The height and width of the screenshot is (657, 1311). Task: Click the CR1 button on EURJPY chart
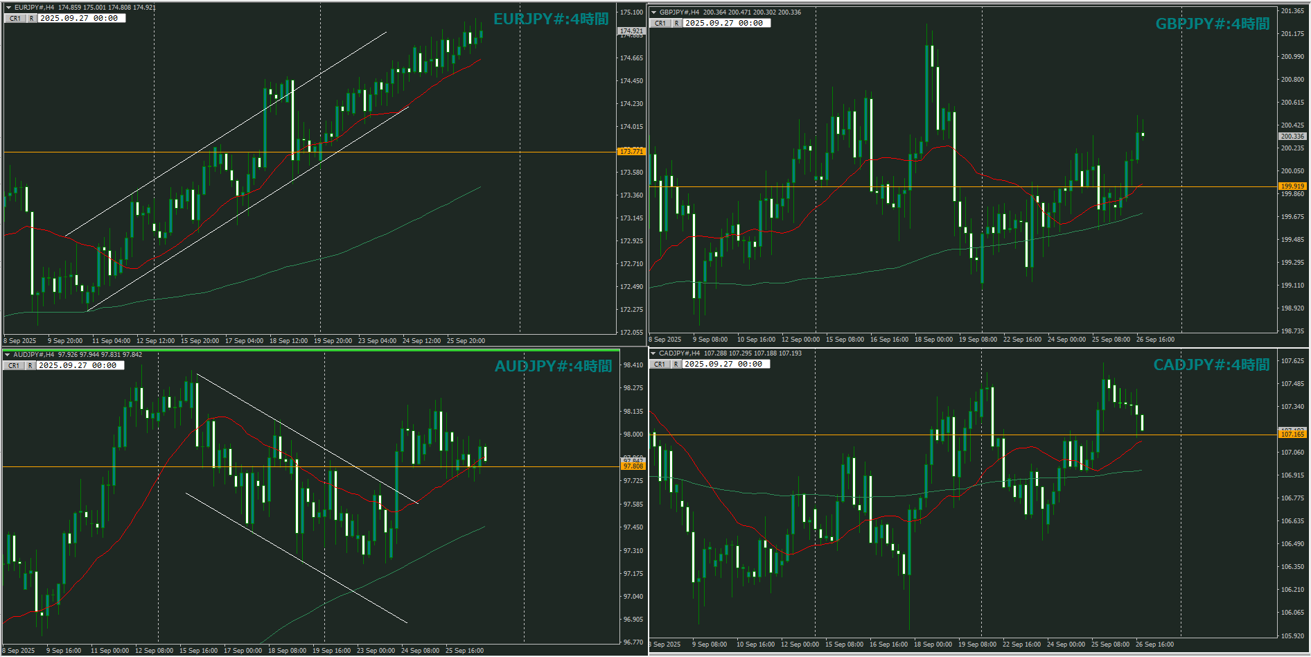coord(15,19)
